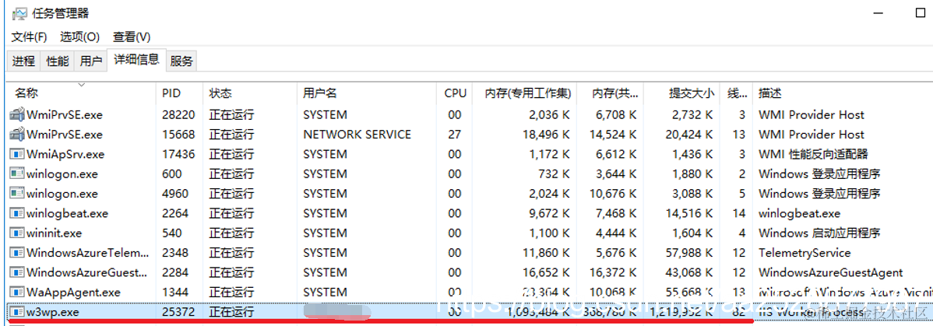Select the wininit.exe process name
This screenshot has height=326, width=933.
[55, 233]
